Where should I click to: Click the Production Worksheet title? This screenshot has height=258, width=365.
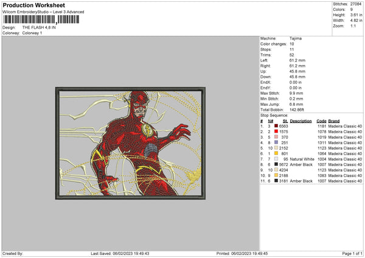point(33,5)
